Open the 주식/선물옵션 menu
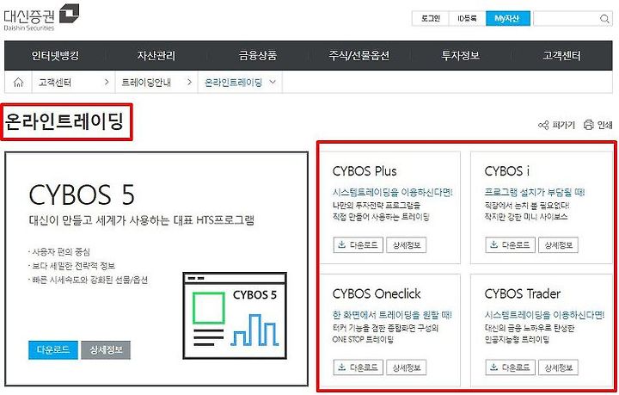Viewport: 619px width, 395px height. click(x=359, y=55)
